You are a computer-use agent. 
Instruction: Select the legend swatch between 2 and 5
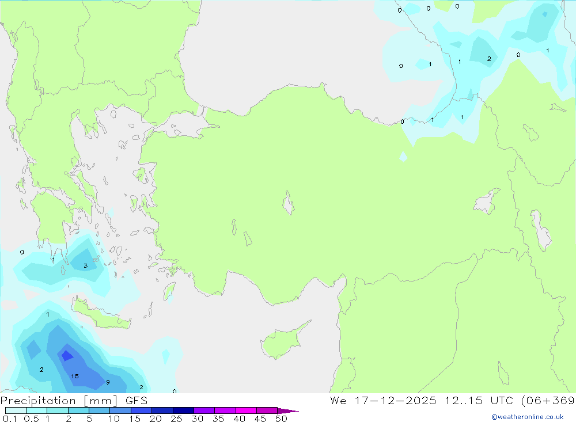(78, 410)
